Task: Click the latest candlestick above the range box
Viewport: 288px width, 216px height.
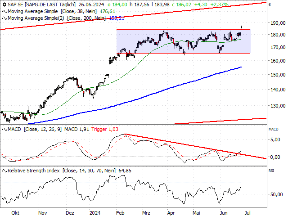Action: (x=241, y=28)
